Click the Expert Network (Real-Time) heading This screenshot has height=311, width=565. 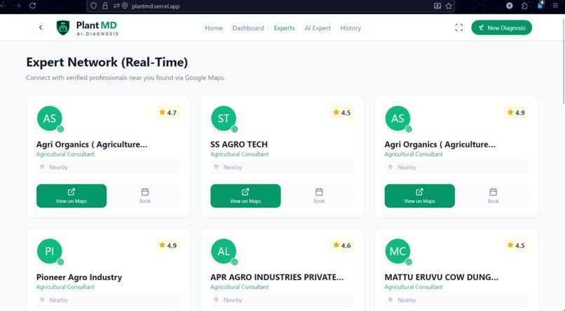click(107, 62)
